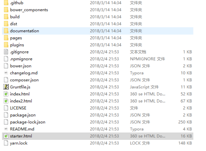Select the documentation folder icon
Screen dimensions: 206x151
[x=6, y=31]
